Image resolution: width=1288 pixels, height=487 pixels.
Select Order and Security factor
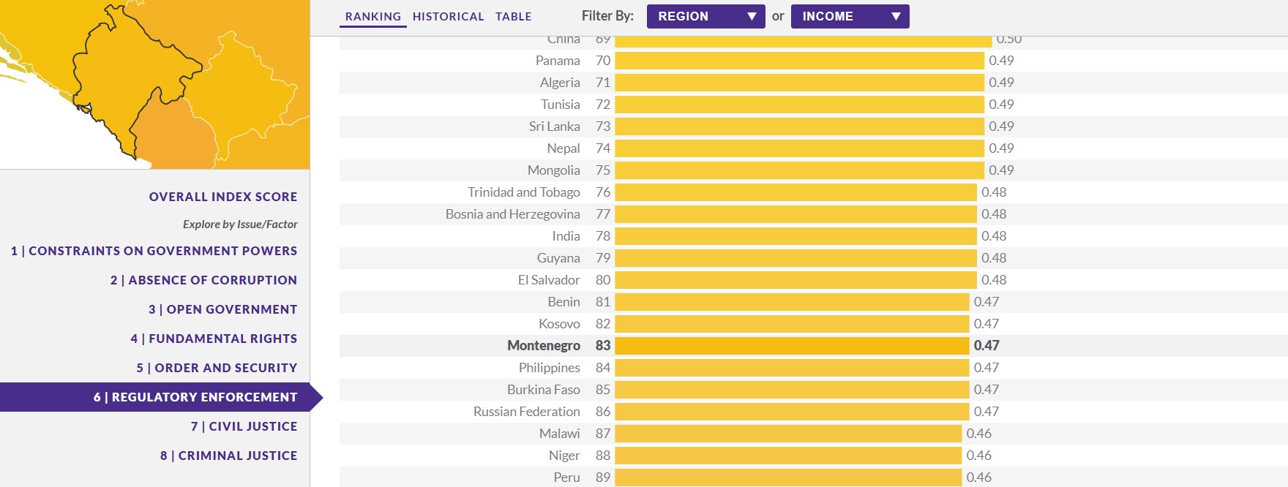tap(217, 368)
